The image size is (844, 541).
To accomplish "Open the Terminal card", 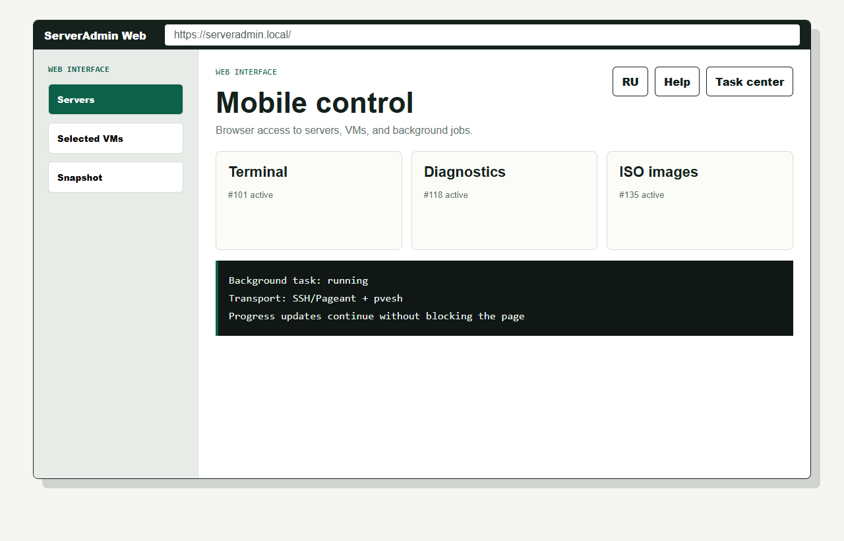I will point(309,201).
